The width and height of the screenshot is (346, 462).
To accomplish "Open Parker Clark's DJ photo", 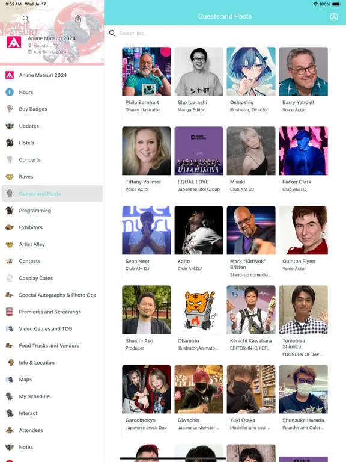I will (303, 151).
